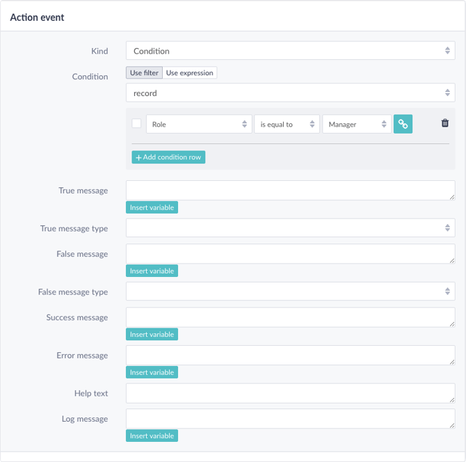Open the True message type dropdown
Image resolution: width=466 pixels, height=462 pixels.
290,228
